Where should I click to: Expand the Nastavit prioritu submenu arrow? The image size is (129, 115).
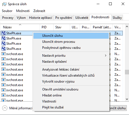106,56
